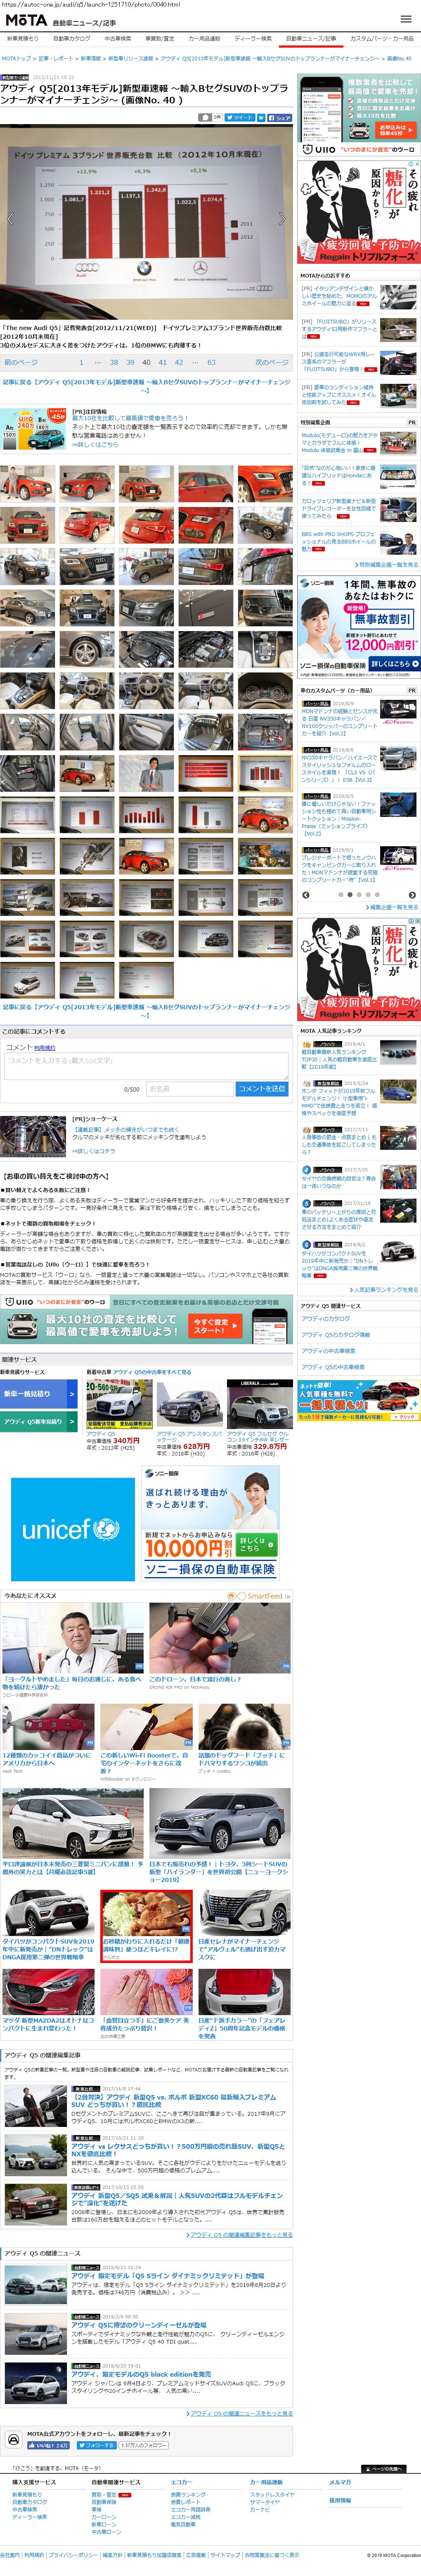Go to the MOTA logo homepage
The height and width of the screenshot is (2576, 421).
coord(26,20)
